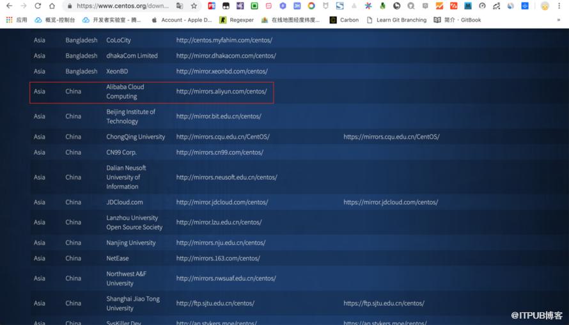Open the mirrors.aliyun.com mirror link
Viewport: 569px width, 325px height.
click(x=221, y=91)
